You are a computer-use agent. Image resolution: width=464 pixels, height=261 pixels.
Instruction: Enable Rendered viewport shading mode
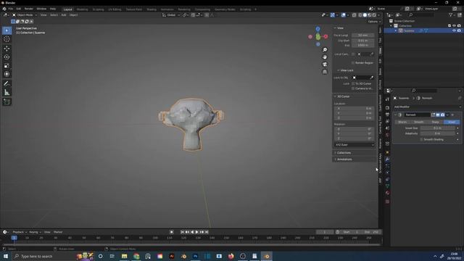(x=374, y=15)
